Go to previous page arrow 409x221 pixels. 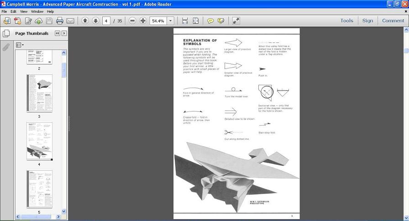[x=85, y=21]
